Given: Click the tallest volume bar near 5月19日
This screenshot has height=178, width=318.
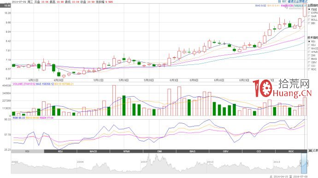Looking at the screenshot, I should pyautogui.click(x=114, y=100).
